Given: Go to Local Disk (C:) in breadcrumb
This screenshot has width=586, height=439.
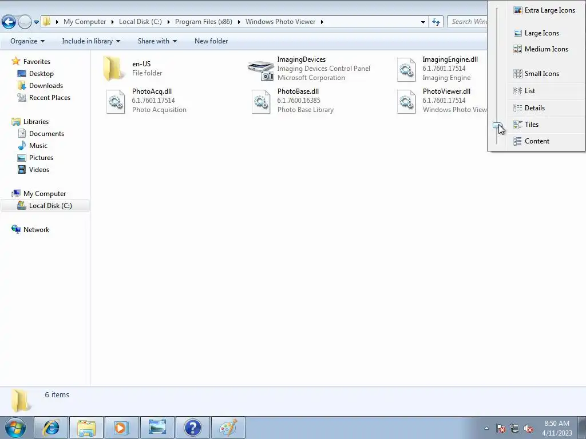Looking at the screenshot, I should coord(141,22).
